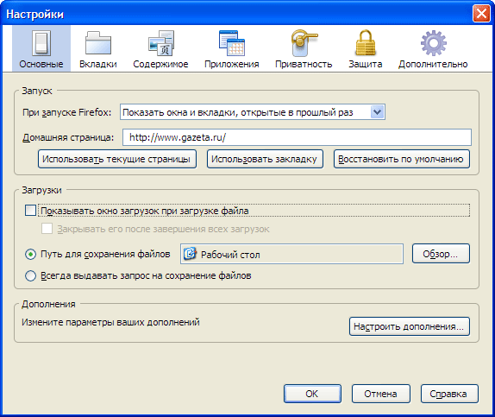Screen dimensions: 495x417
Task: Open the Основные settings panel icon
Action: pyautogui.click(x=41, y=42)
